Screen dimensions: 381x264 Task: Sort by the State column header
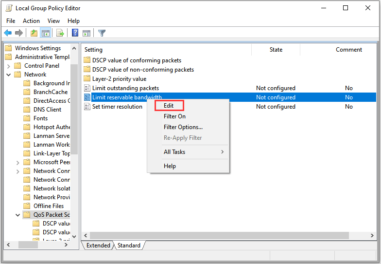coord(276,50)
